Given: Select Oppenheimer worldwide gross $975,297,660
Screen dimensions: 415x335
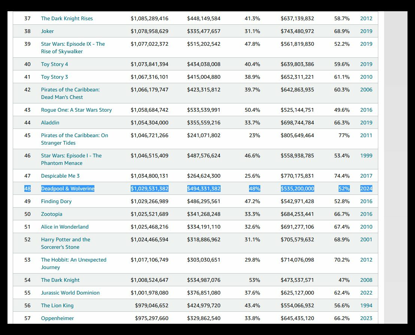Looking at the screenshot, I should (x=152, y=318).
